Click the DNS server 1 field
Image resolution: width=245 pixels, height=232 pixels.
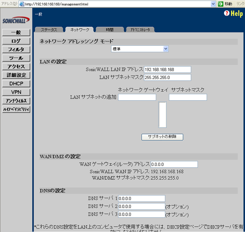pyautogui.click(x=141, y=199)
